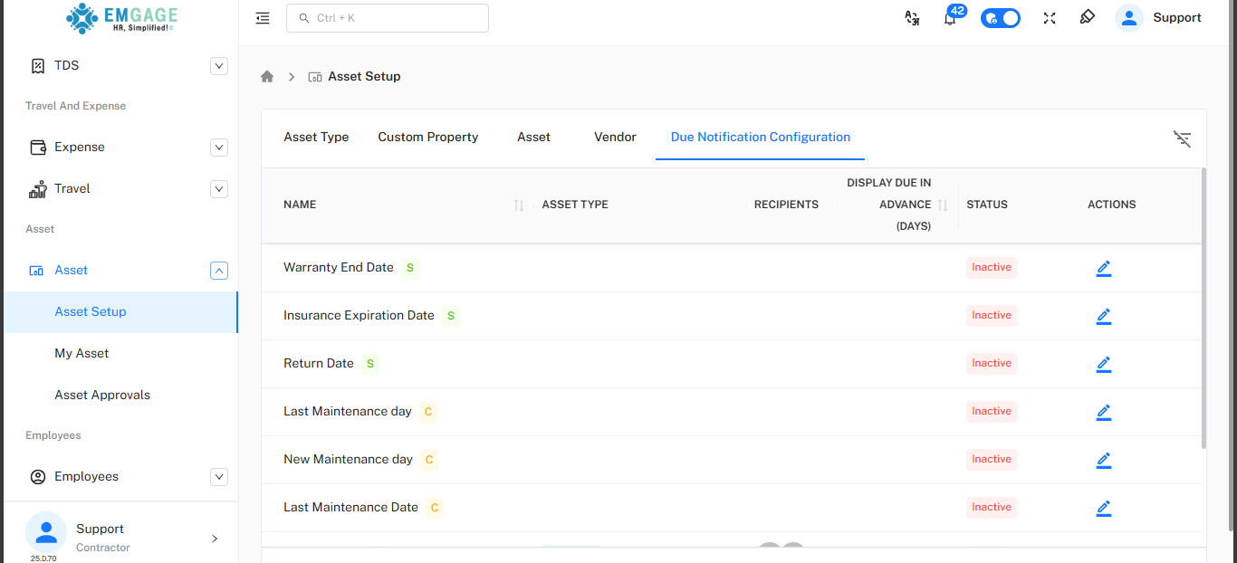Viewport: 1237px width, 563px height.
Task: Toggle the switch in top bar
Action: point(1001,18)
